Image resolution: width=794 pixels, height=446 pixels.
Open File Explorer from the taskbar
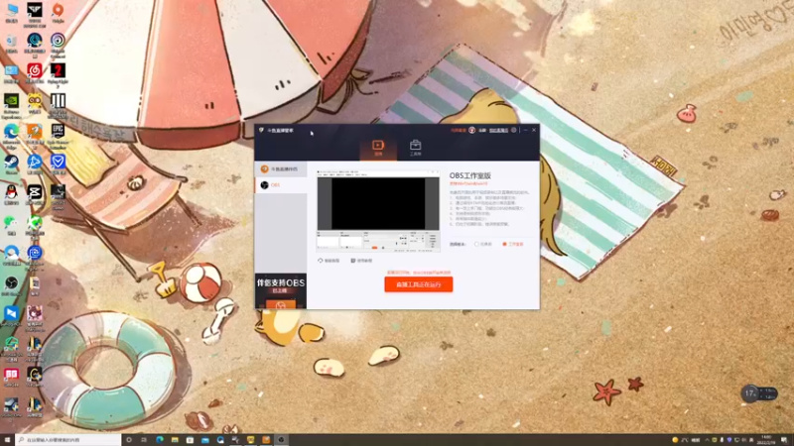pos(175,440)
